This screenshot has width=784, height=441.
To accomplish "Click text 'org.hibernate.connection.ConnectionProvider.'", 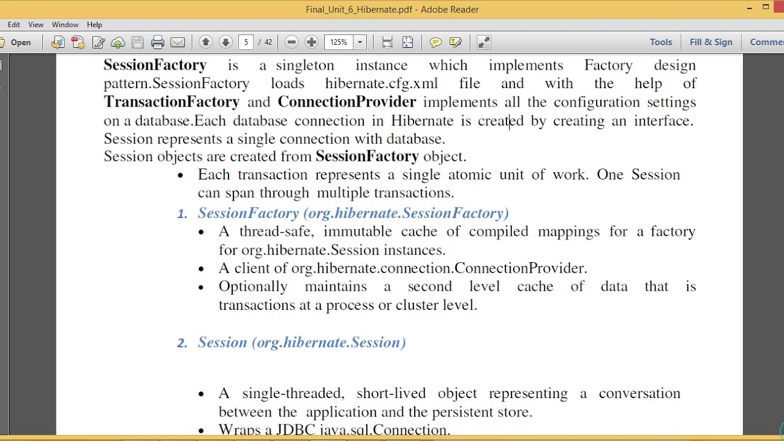I will click(x=439, y=268).
